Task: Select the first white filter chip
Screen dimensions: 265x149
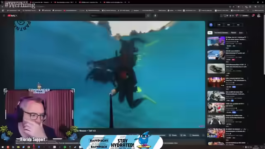Action: (x=210, y=33)
